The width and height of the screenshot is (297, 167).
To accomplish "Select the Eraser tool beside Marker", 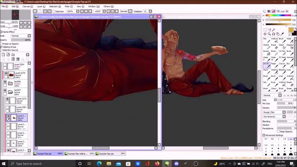I will (x=274, y=46).
